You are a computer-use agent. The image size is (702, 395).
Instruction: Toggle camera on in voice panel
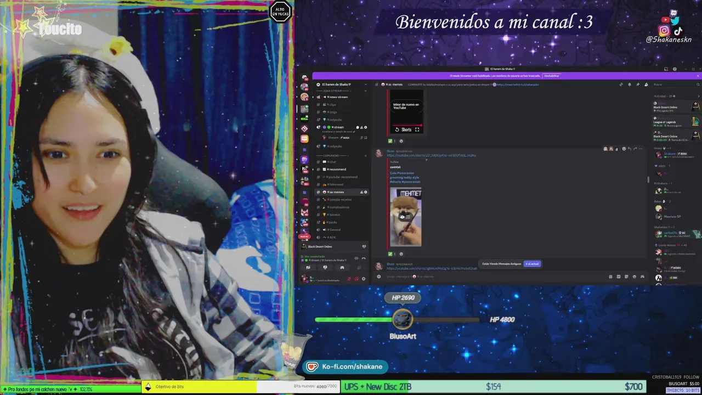click(308, 267)
